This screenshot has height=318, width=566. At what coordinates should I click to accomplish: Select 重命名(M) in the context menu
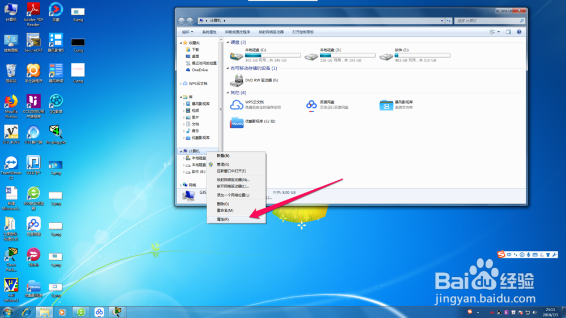point(237,211)
